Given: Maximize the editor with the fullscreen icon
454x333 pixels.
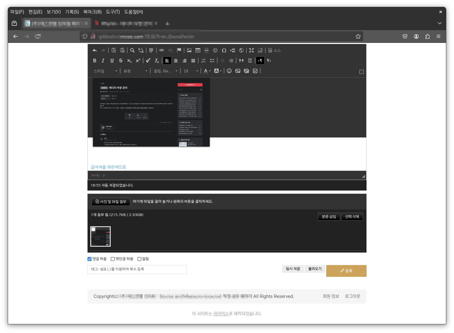Looking at the screenshot, I should click(251, 50).
